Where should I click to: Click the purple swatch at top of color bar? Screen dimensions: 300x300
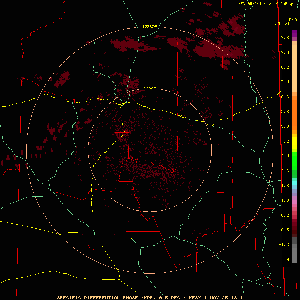[294, 33]
